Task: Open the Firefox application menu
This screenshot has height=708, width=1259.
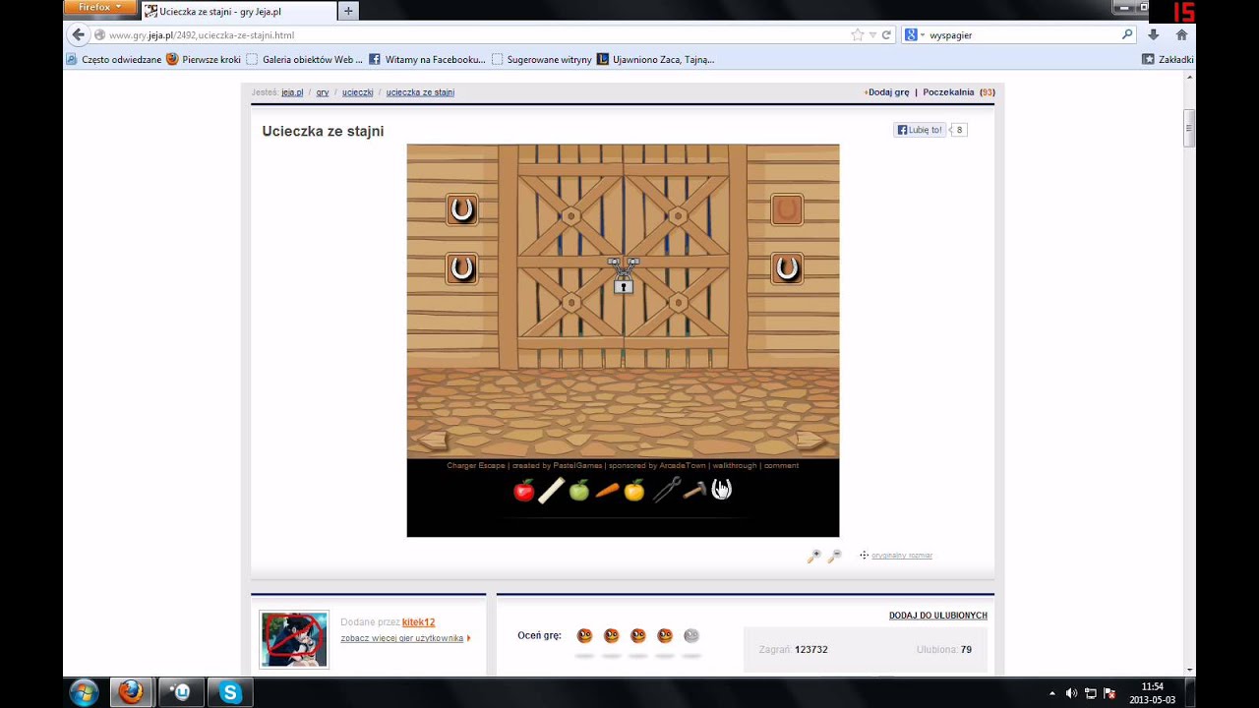Action: coord(98,8)
